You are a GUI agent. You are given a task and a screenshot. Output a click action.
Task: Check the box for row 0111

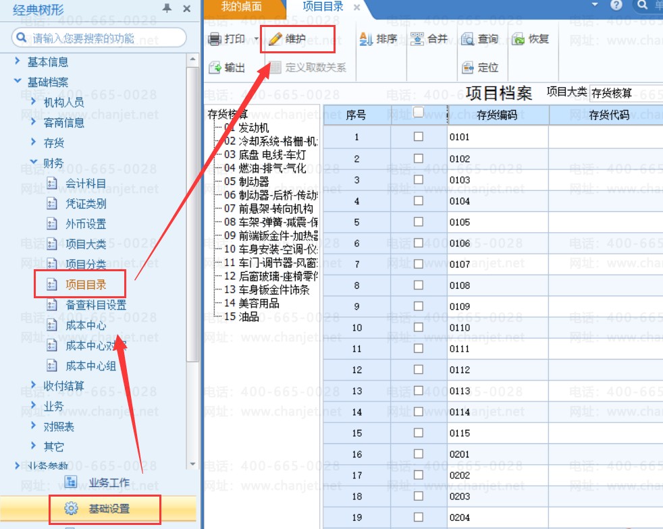click(418, 348)
